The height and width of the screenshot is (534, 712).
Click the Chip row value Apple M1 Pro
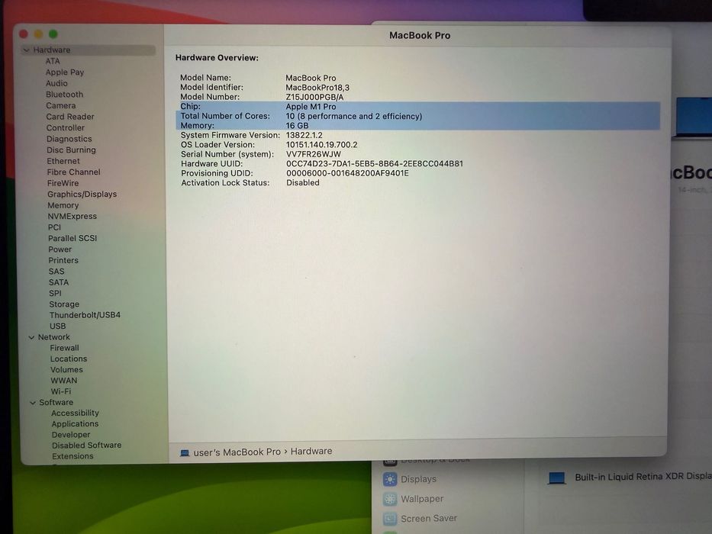tap(311, 107)
